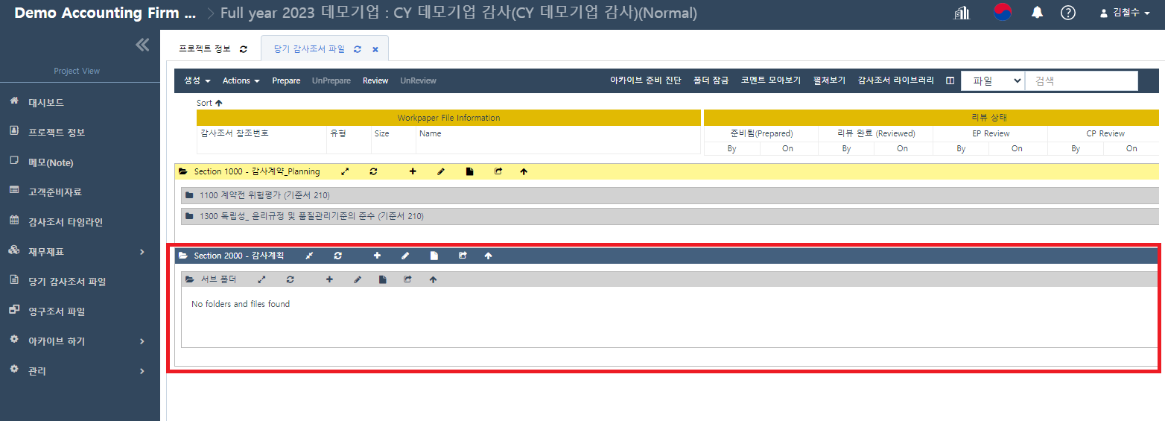Click the 폴더 잠금 button
The image size is (1165, 421).
(711, 80)
